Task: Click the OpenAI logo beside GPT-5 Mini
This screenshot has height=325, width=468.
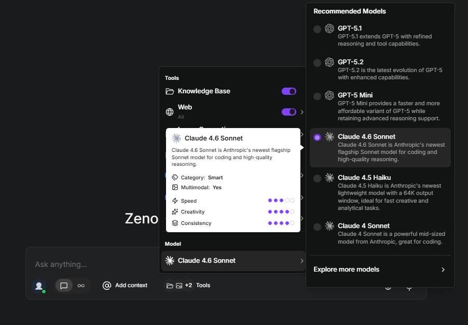Action: click(329, 95)
